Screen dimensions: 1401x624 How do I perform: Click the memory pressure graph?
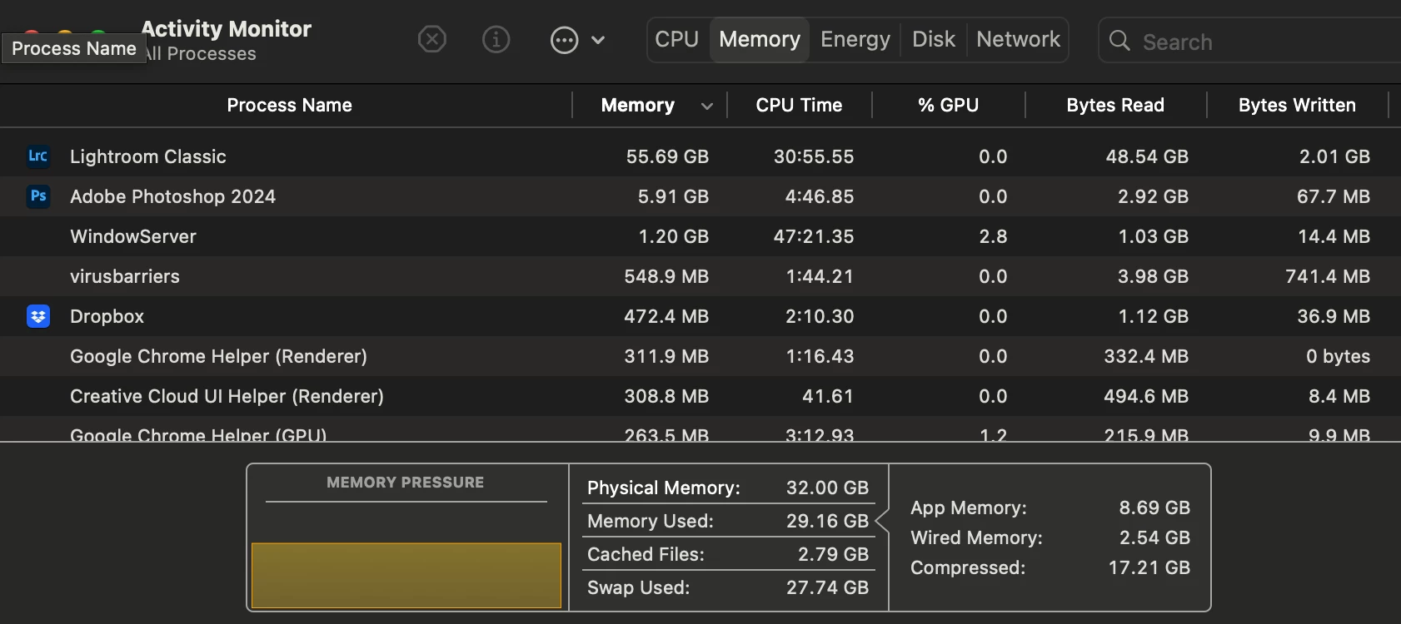pos(406,574)
